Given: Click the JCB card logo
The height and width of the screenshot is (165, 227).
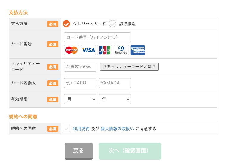Looking at the screenshot, I should (x=104, y=50).
